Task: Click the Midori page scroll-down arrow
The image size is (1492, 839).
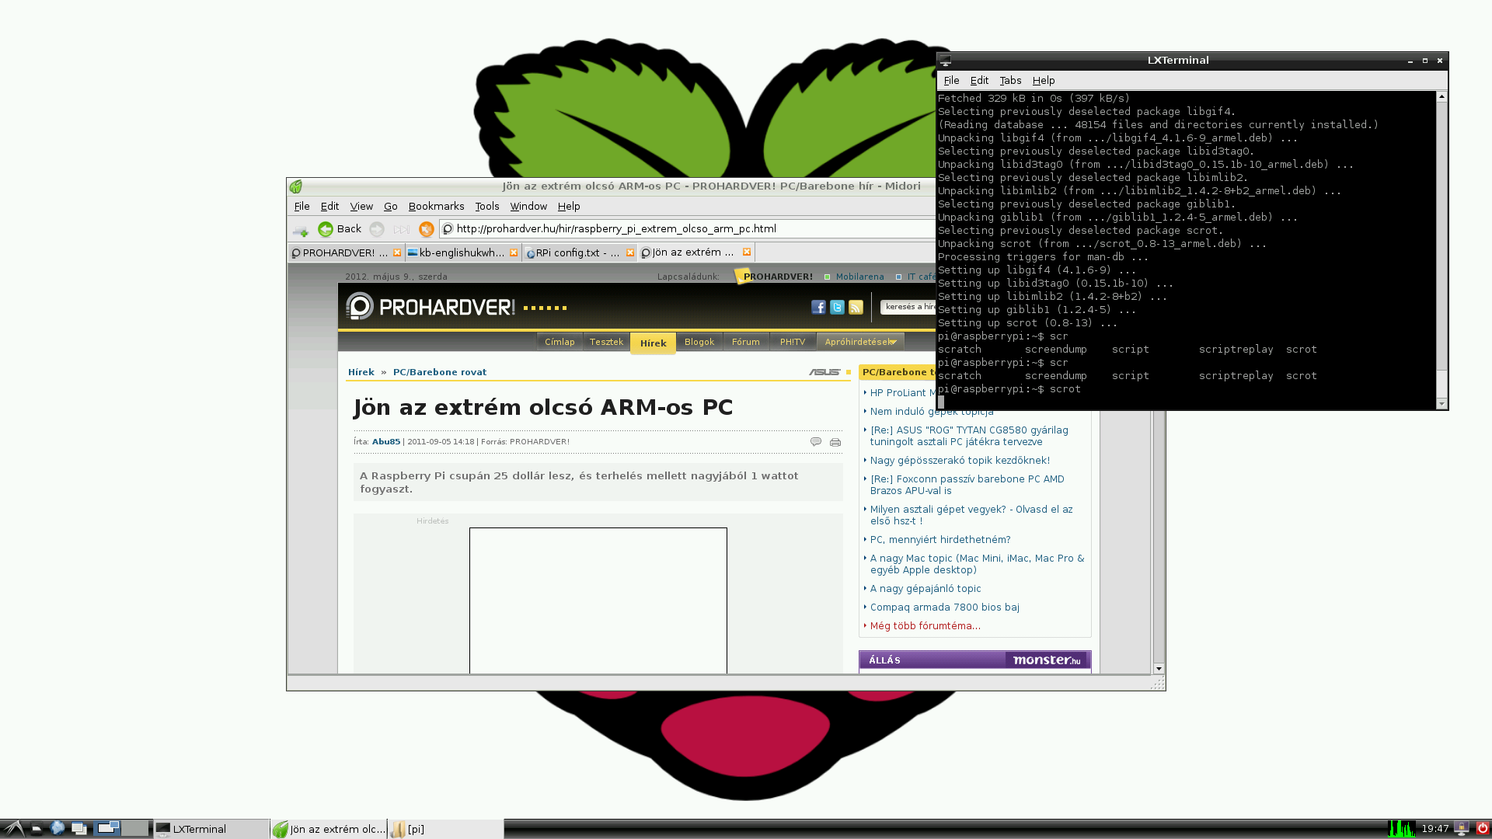Action: pyautogui.click(x=1159, y=668)
